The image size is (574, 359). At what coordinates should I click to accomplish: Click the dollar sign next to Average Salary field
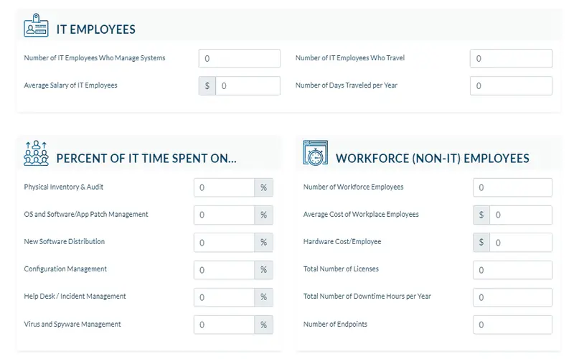point(207,85)
